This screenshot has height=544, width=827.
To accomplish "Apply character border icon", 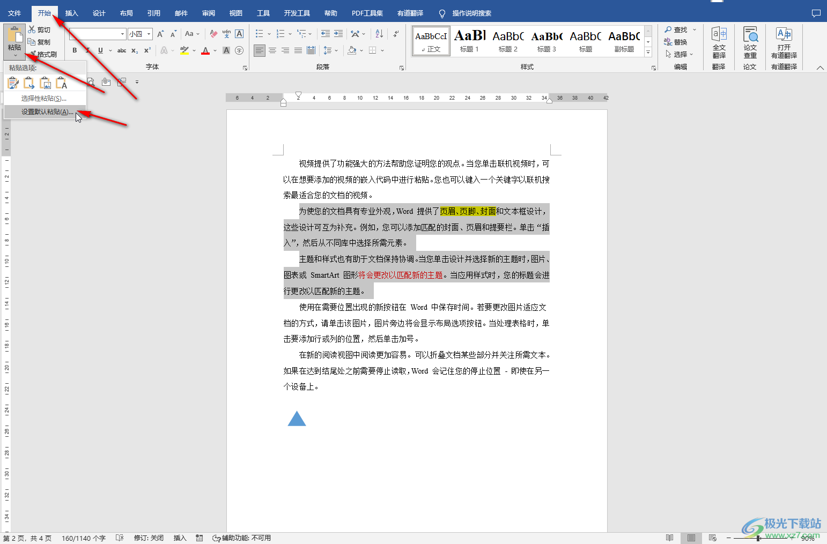I will (239, 34).
